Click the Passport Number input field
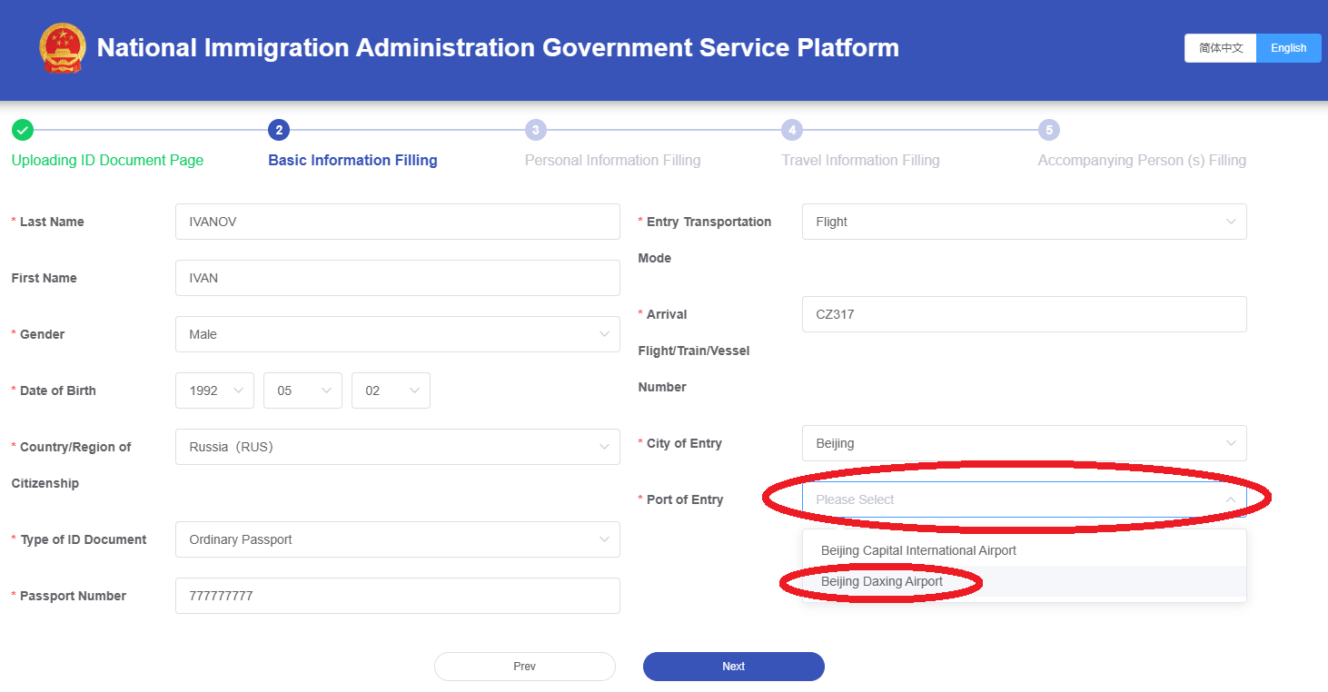The height and width of the screenshot is (692, 1328). pos(397,596)
